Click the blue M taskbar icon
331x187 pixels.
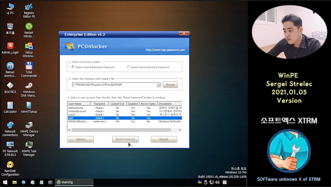[x=24, y=182]
